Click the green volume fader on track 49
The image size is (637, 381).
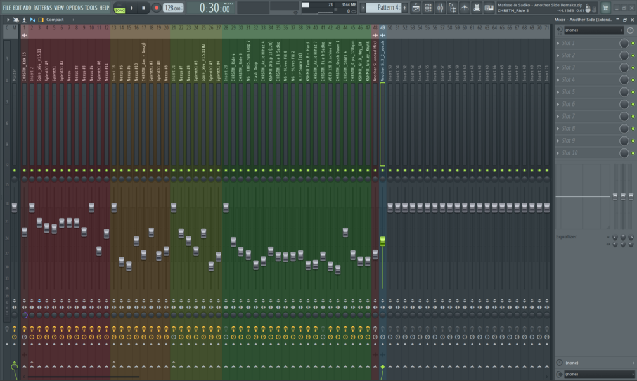click(382, 242)
